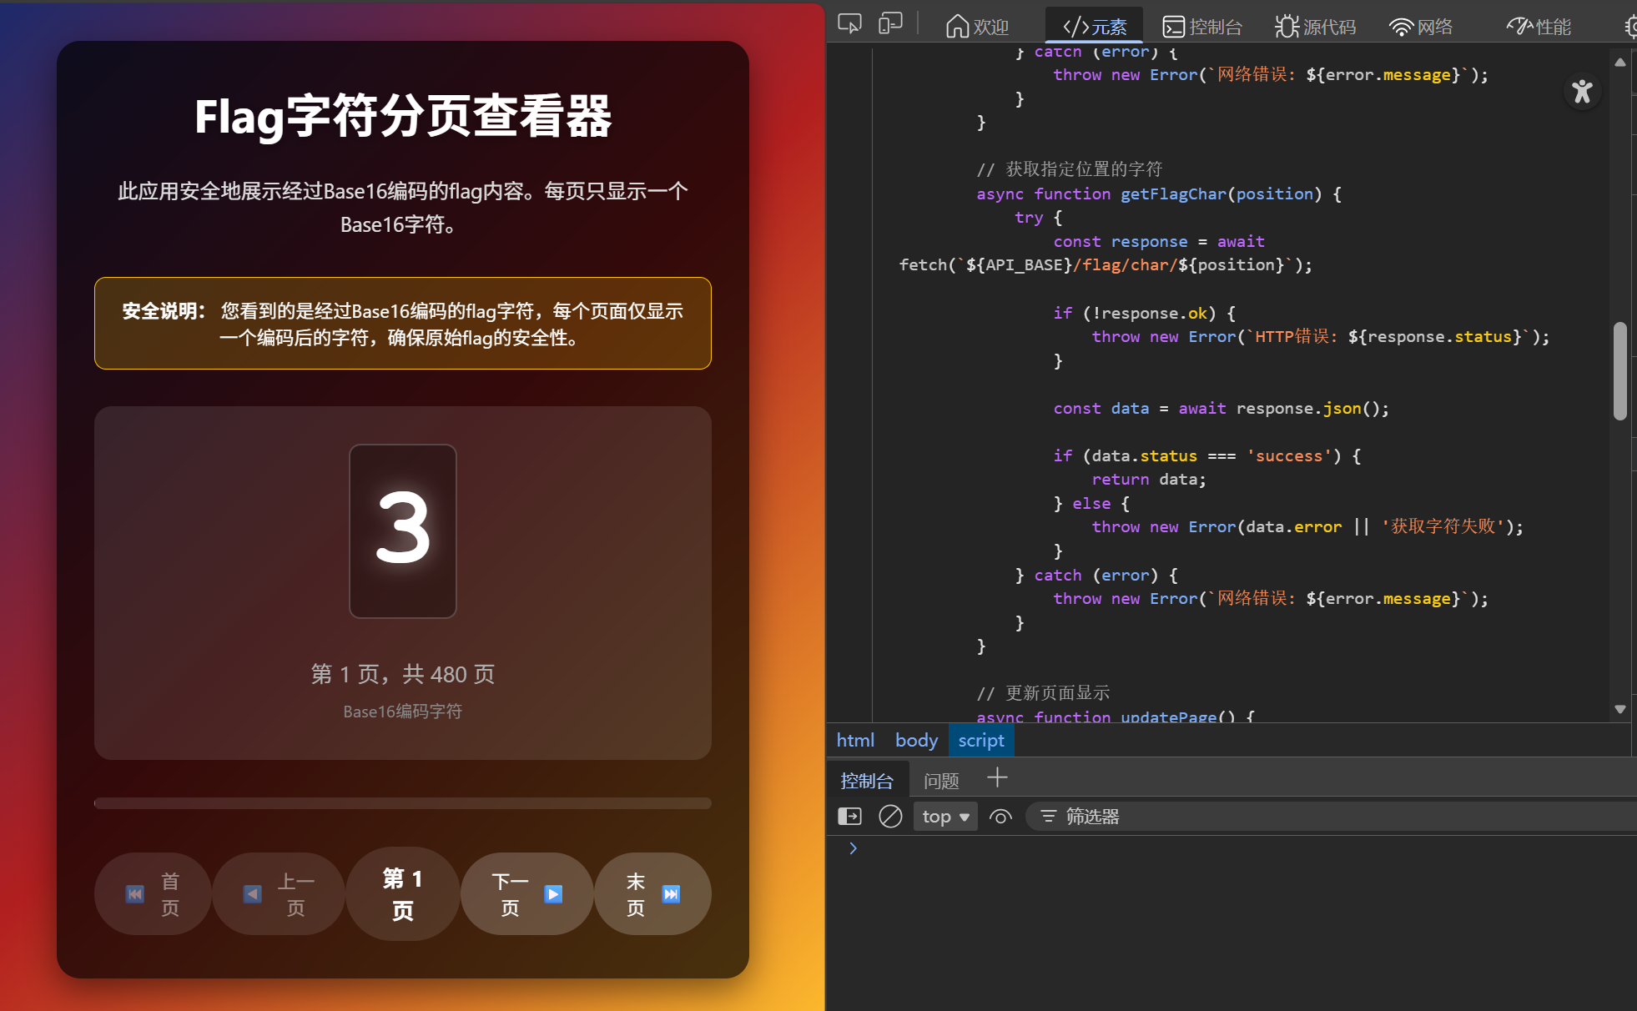
Task: Toggle device emulation mode icon
Action: pos(890,23)
